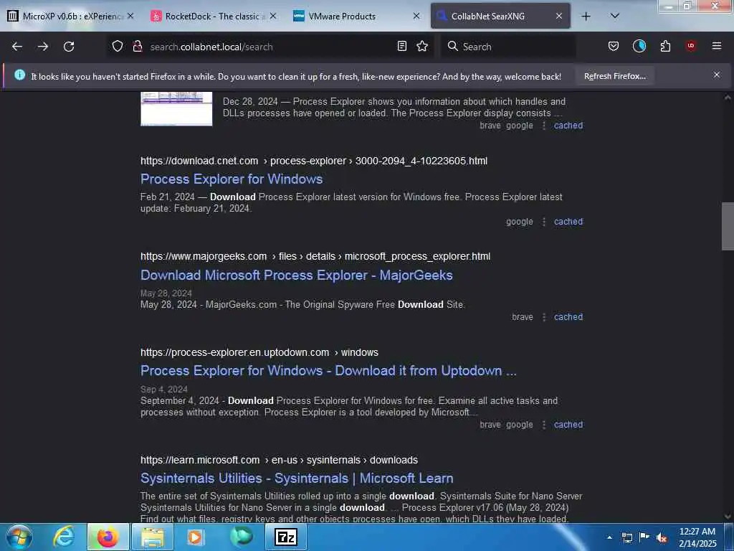The width and height of the screenshot is (734, 551).
Task: Bookmark this page with the star
Action: point(422,47)
